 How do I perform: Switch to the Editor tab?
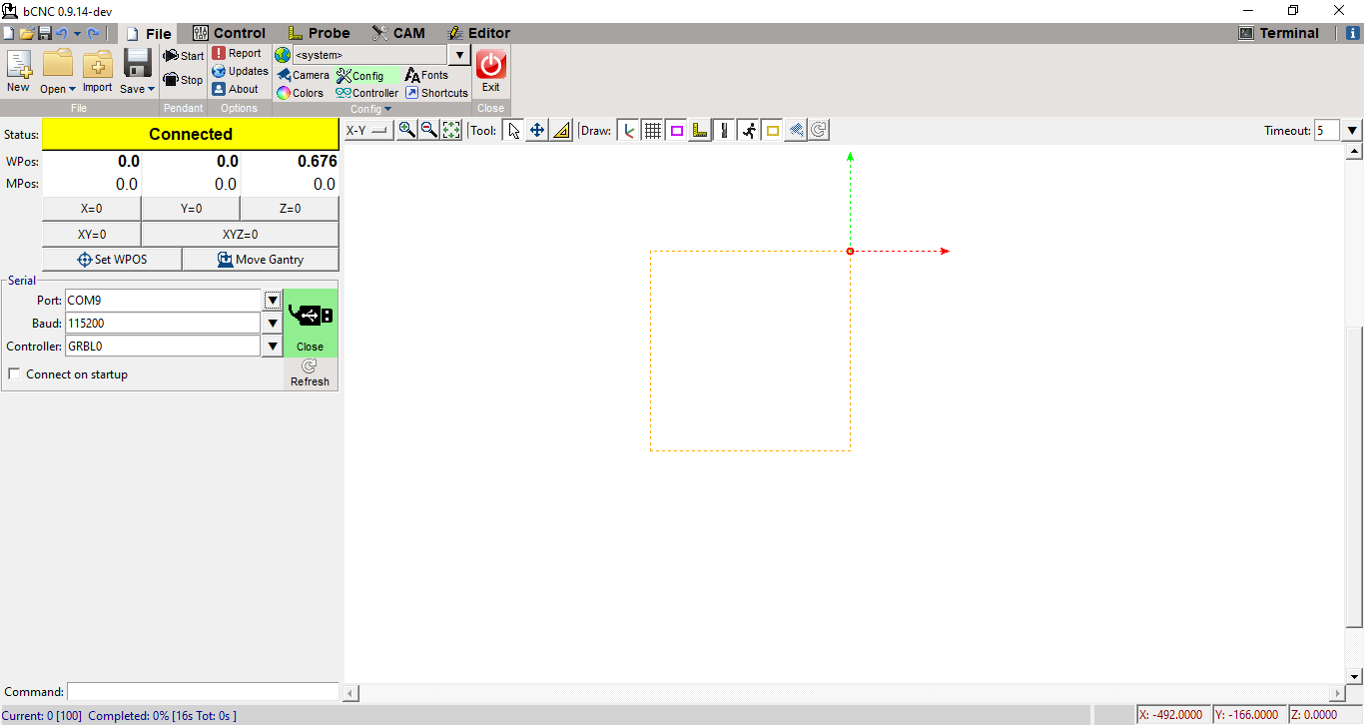point(478,33)
